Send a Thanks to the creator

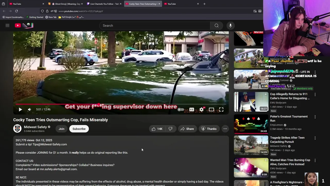tap(209, 129)
